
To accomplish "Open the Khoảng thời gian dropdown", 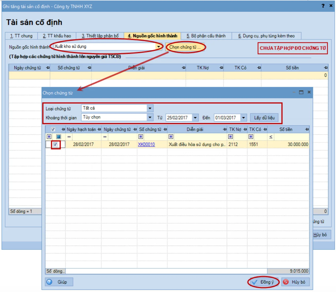I will pos(150,117).
